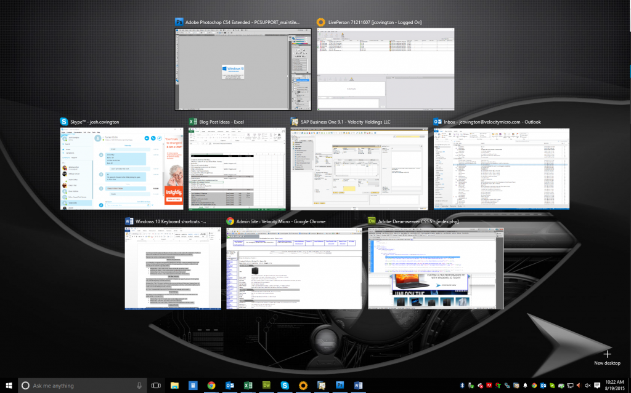This screenshot has height=393, width=631.
Task: Click the Dreamweaver icon in taskbar
Action: (267, 386)
